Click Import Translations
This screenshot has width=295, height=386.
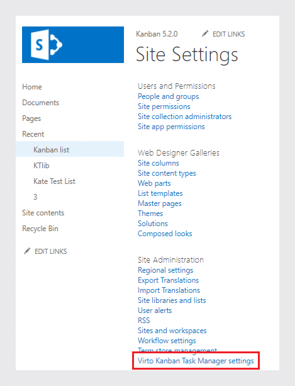point(169,290)
